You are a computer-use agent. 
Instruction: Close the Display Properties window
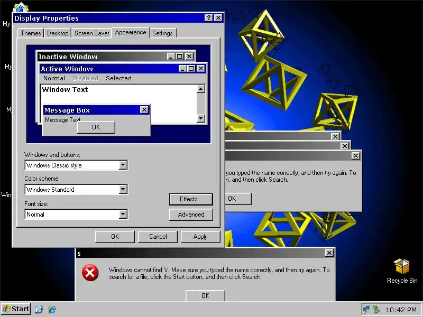(x=218, y=18)
